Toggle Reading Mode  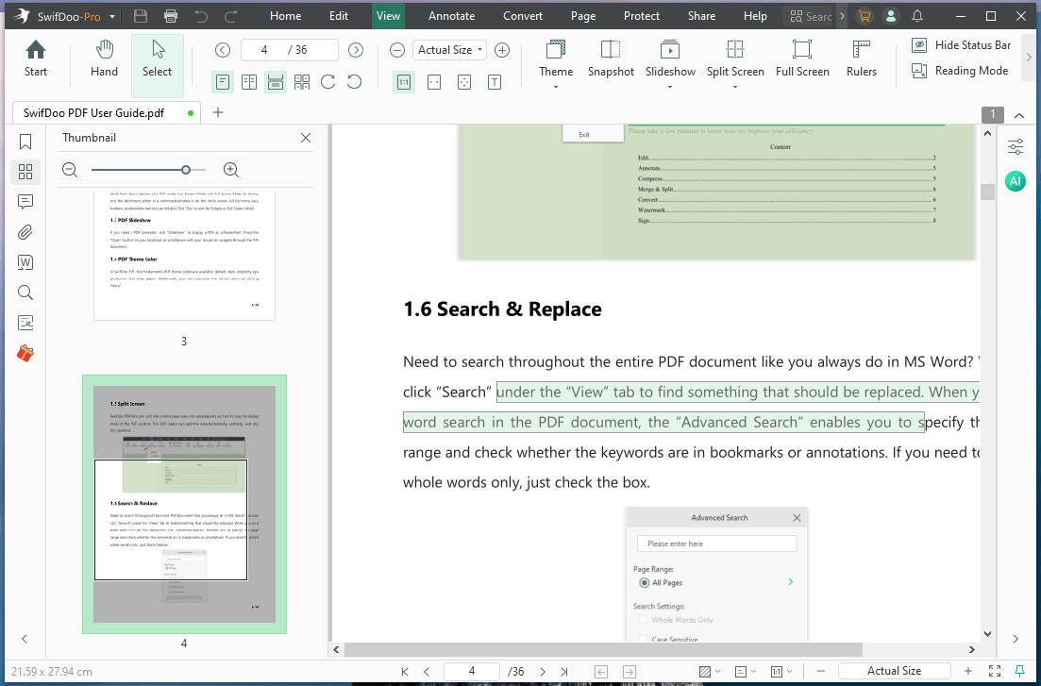pyautogui.click(x=960, y=70)
